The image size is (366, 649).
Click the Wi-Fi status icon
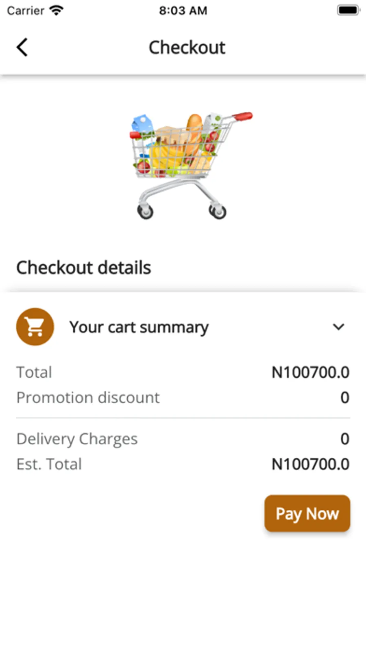click(57, 10)
